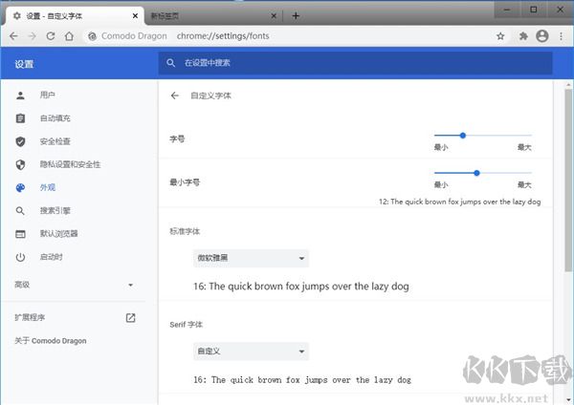This screenshot has width=574, height=405.
Task: Switch to the second browser tab
Action: [x=211, y=15]
